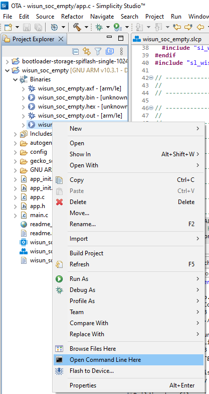Toggle Link with Editor arrows icon

pos(86,51)
